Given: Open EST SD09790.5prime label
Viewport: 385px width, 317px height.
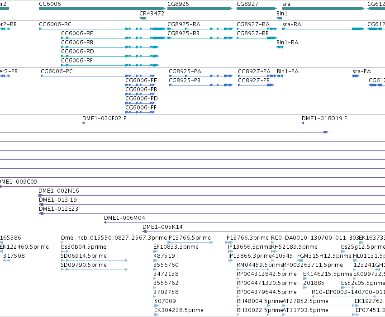Looking at the screenshot, I should click(x=84, y=265).
